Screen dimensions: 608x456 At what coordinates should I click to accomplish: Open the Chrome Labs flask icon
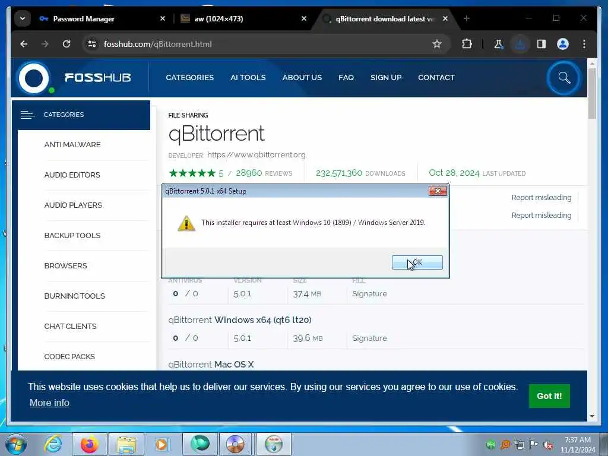(x=499, y=44)
